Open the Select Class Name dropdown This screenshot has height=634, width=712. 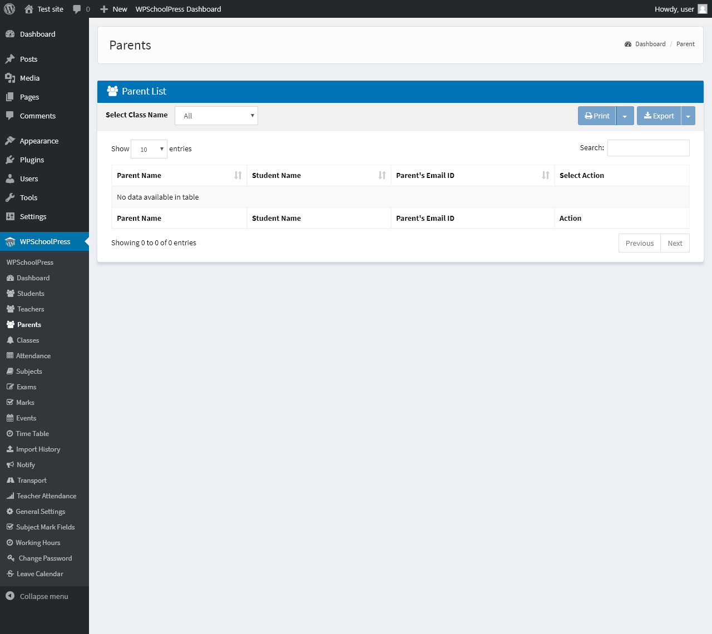tap(216, 116)
